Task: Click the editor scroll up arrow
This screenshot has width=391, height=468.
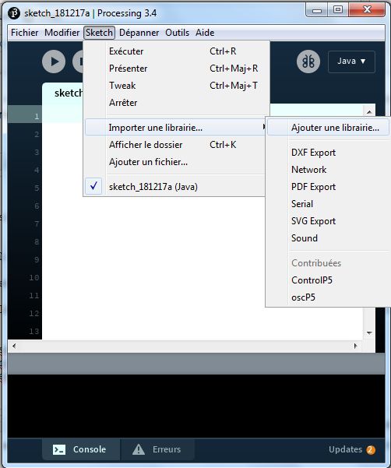Action: coord(369,112)
